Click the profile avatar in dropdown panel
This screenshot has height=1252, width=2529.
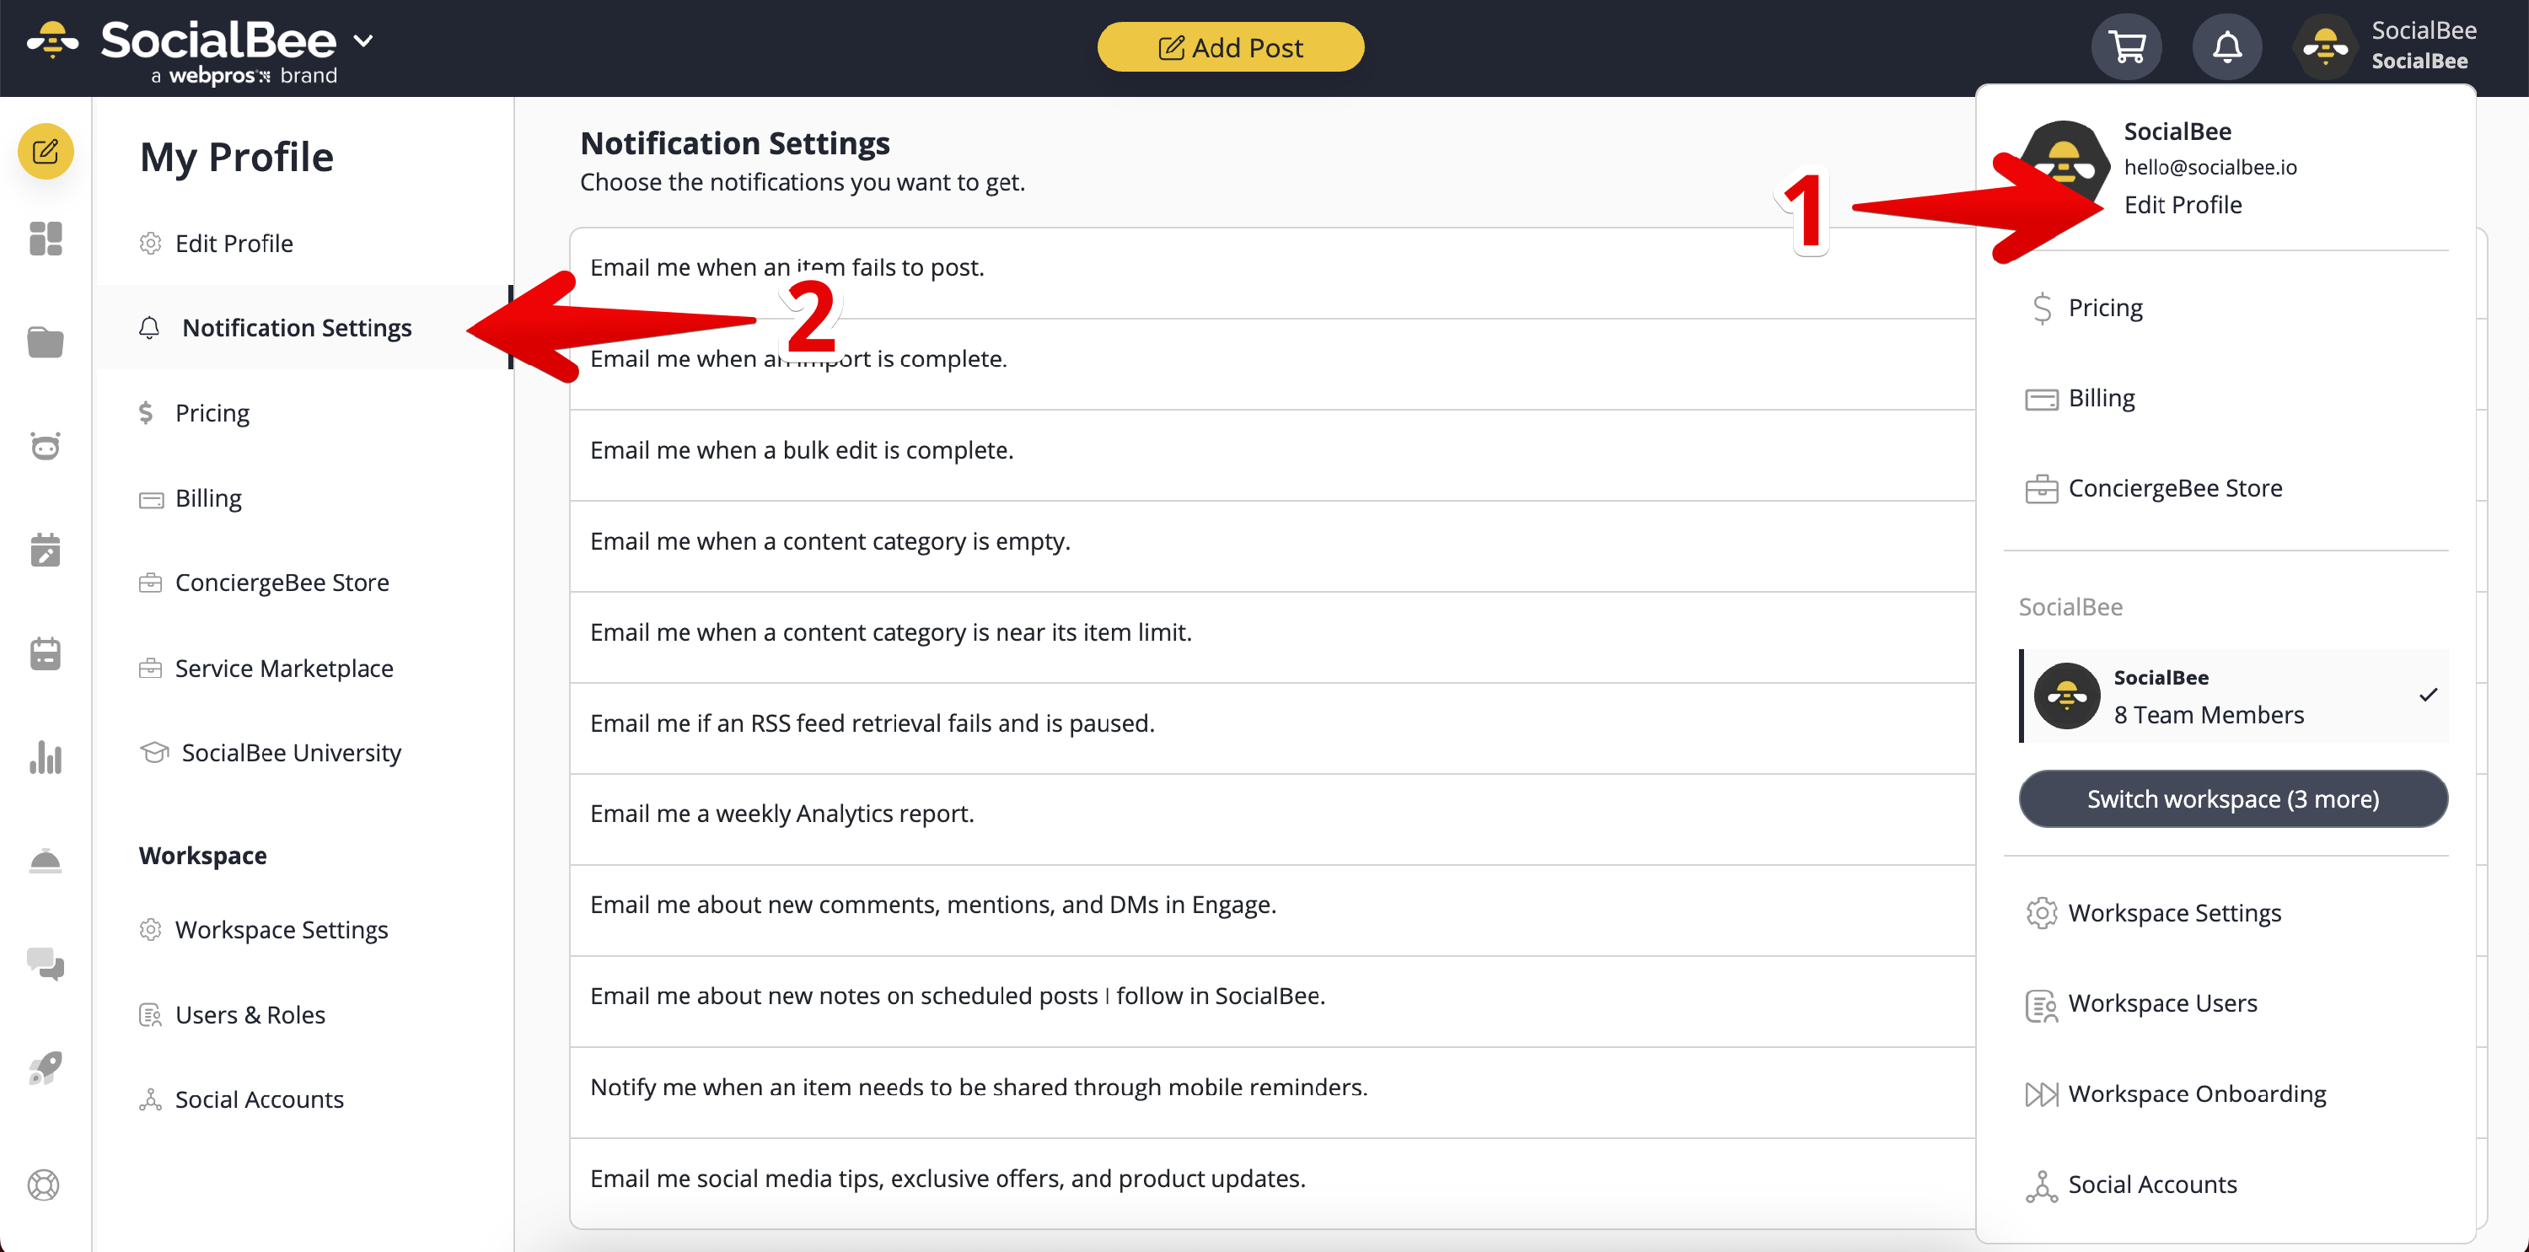coord(2063,165)
